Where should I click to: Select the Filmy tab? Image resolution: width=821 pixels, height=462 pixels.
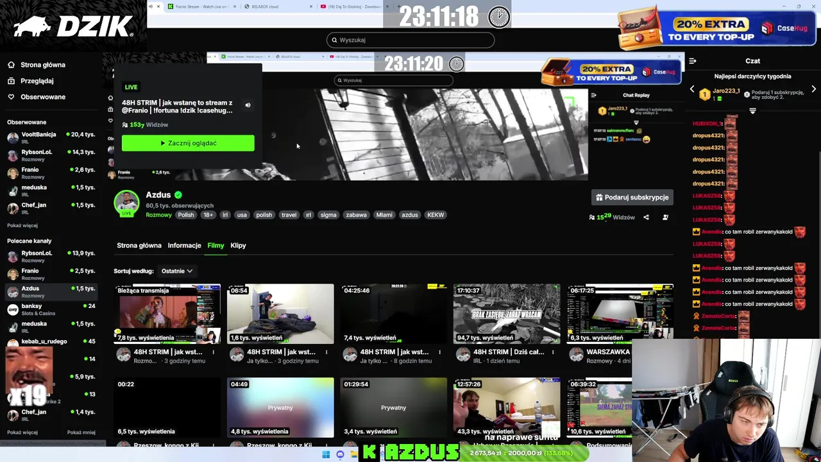(216, 246)
